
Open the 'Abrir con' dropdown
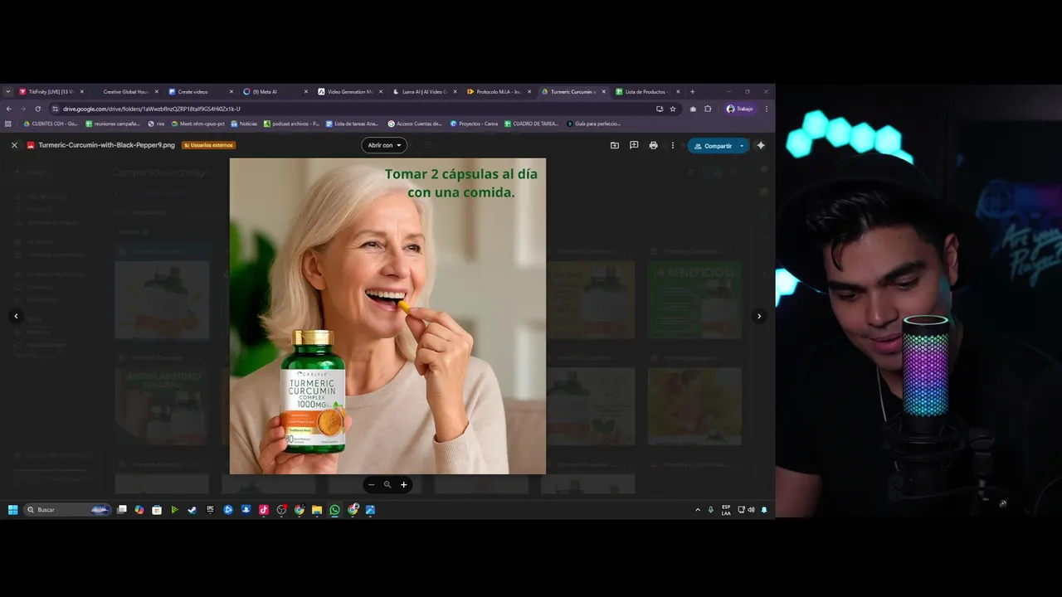[x=384, y=145]
